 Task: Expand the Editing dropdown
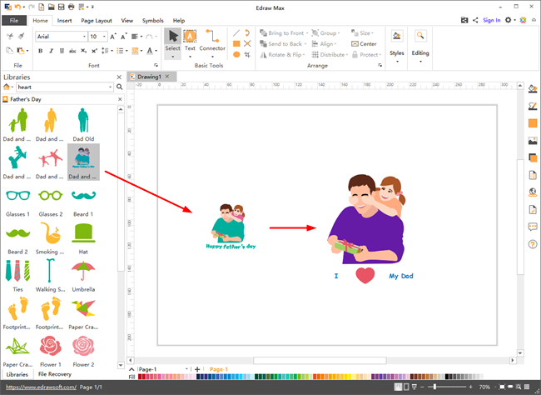coord(420,42)
